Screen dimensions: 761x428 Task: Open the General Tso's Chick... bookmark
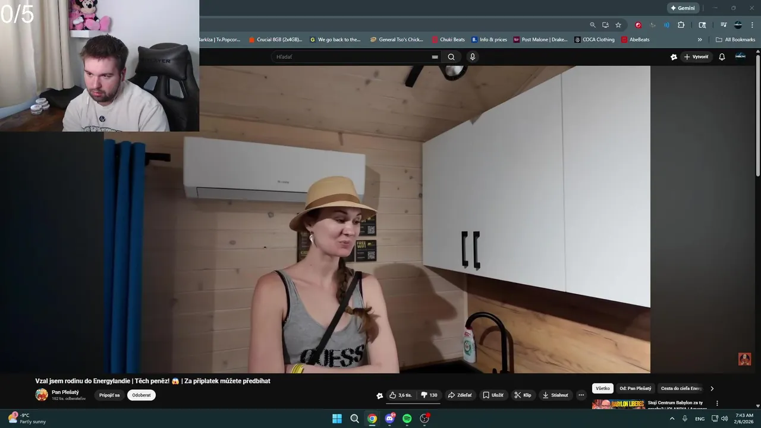(x=397, y=40)
